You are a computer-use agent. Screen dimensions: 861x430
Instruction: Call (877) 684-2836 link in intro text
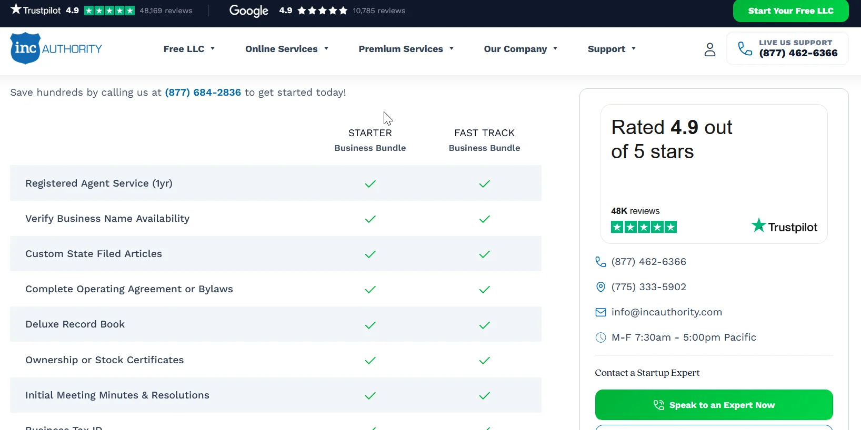coord(203,93)
